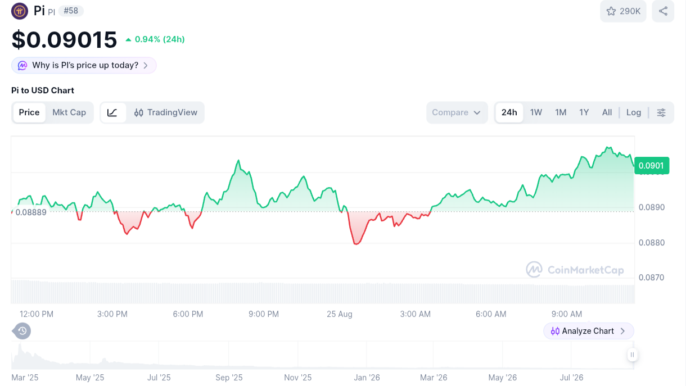Select the 1W time range
Image resolution: width=686 pixels, height=386 pixels.
(x=536, y=112)
